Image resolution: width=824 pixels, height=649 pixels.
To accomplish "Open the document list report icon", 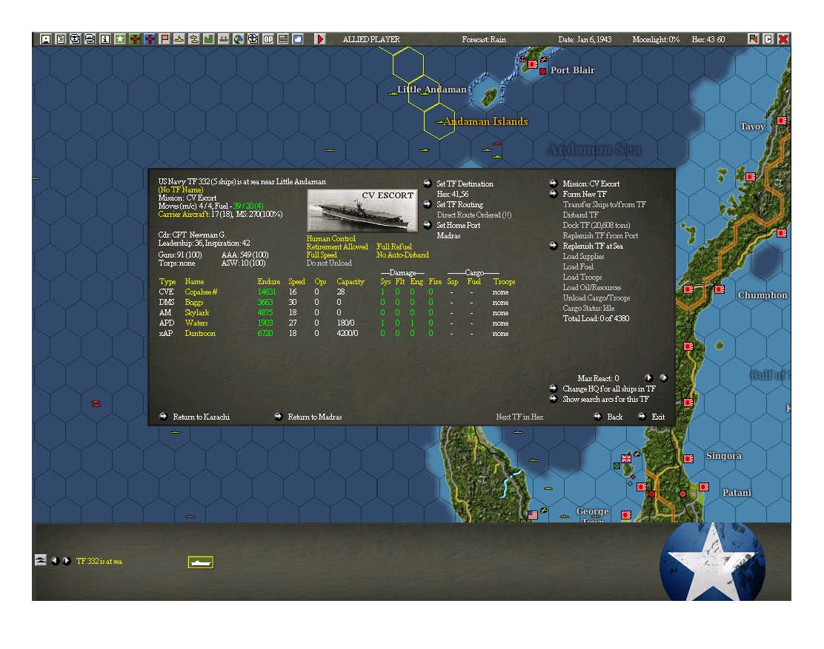I will (x=61, y=39).
